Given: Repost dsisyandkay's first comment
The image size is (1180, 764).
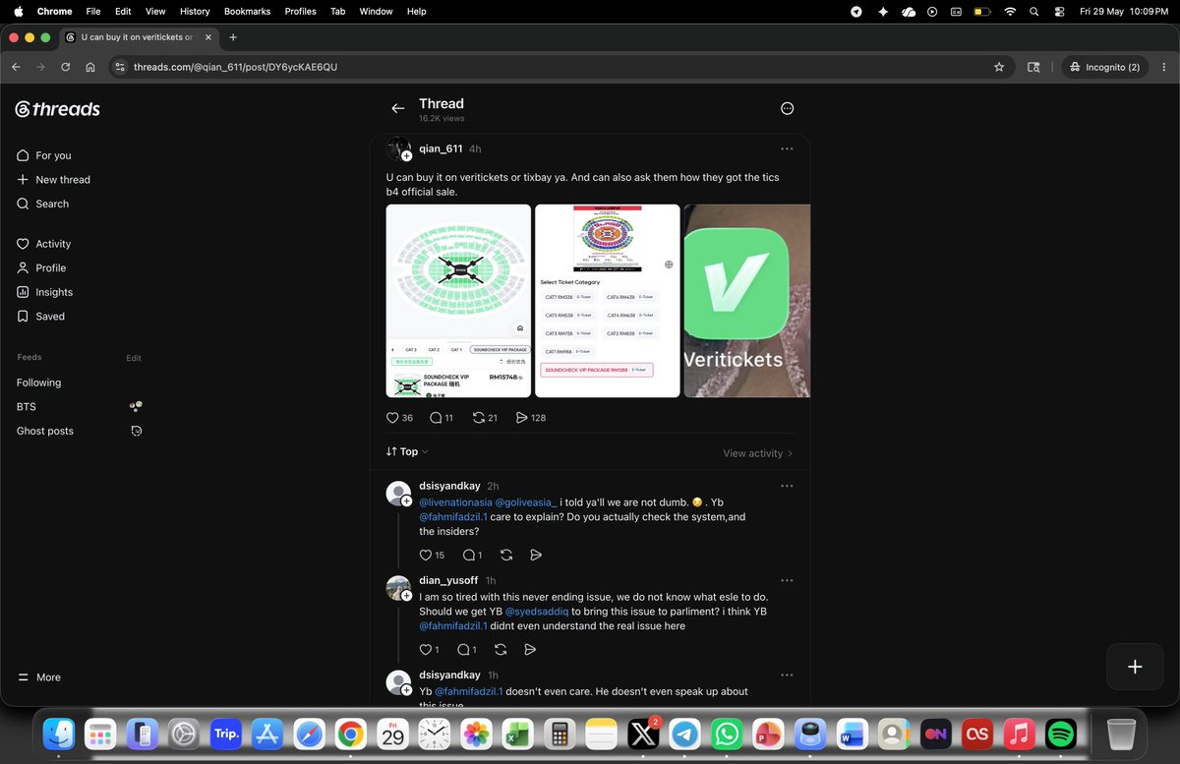Looking at the screenshot, I should coord(506,555).
